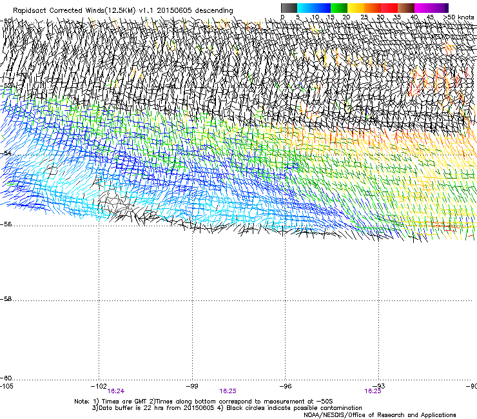
Task: Click the '-56' latitude axis label
Action: [x=6, y=224]
